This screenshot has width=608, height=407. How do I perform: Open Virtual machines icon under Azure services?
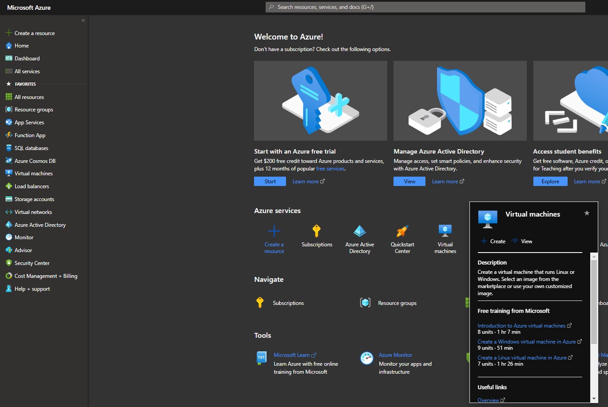pos(445,231)
